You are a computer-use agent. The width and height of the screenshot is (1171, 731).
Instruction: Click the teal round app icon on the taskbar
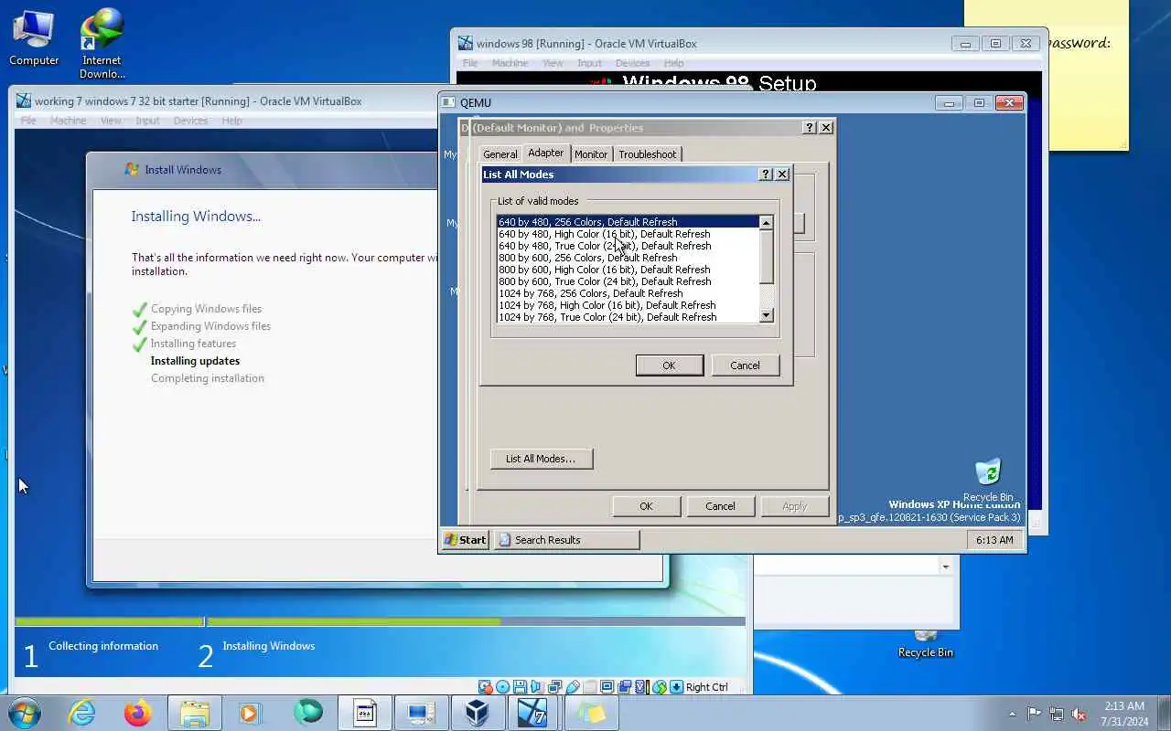(x=308, y=713)
